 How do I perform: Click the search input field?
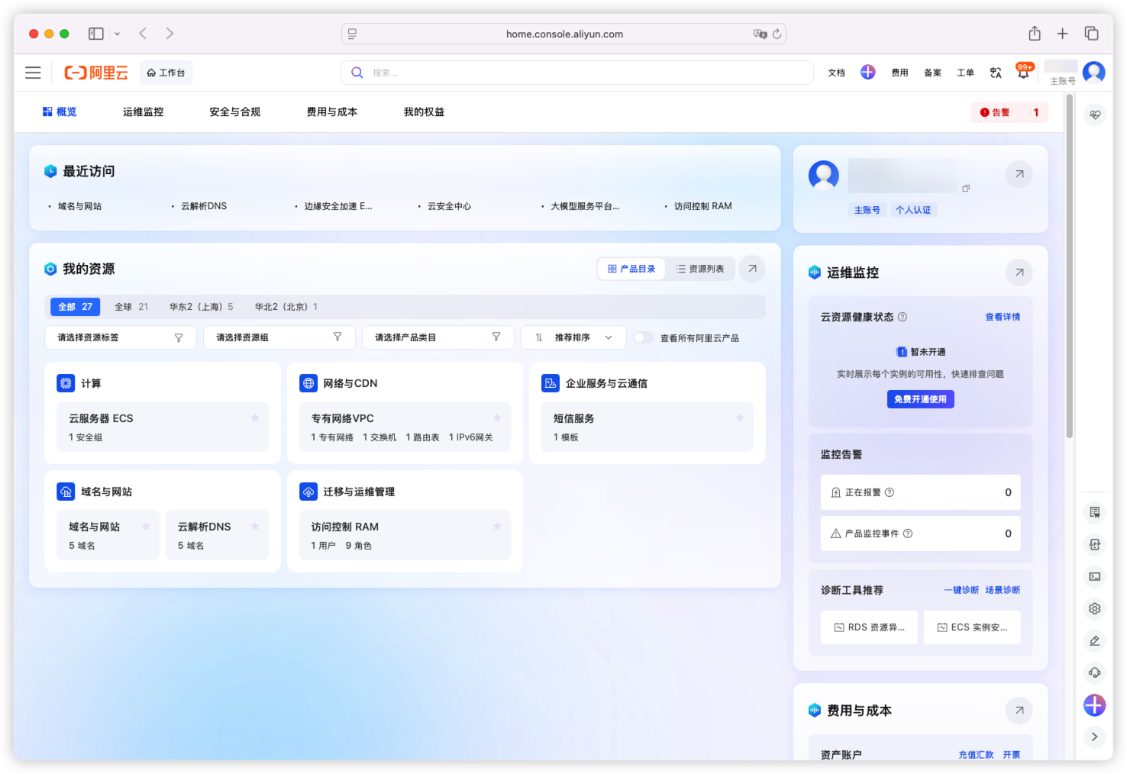coord(576,73)
